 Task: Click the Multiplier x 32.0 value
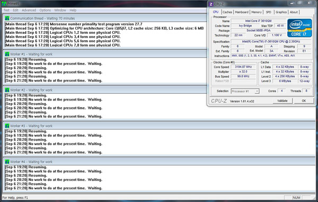tap(243, 71)
